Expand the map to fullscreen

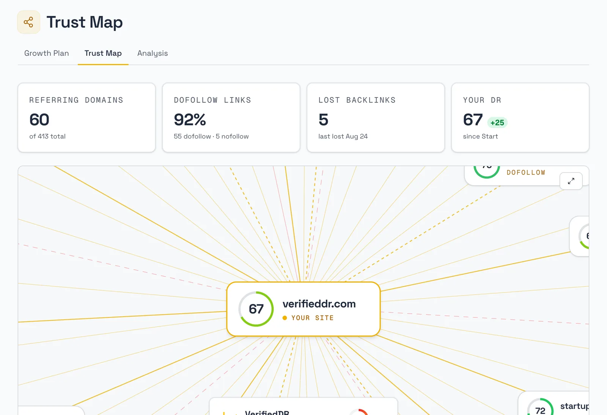[571, 181]
